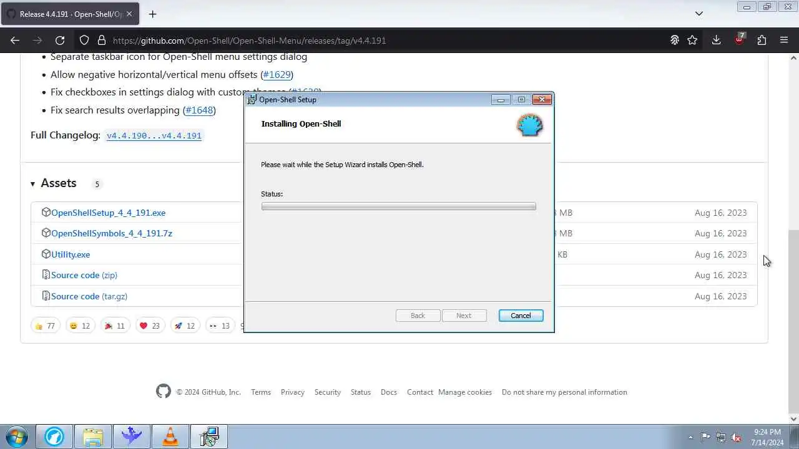799x449 pixels.
Task: Download OpenShellSetup_4_4_191.exe
Action: 108,213
